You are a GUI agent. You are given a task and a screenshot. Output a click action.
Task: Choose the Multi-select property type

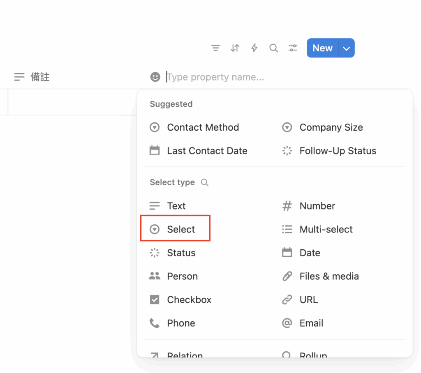(317, 230)
